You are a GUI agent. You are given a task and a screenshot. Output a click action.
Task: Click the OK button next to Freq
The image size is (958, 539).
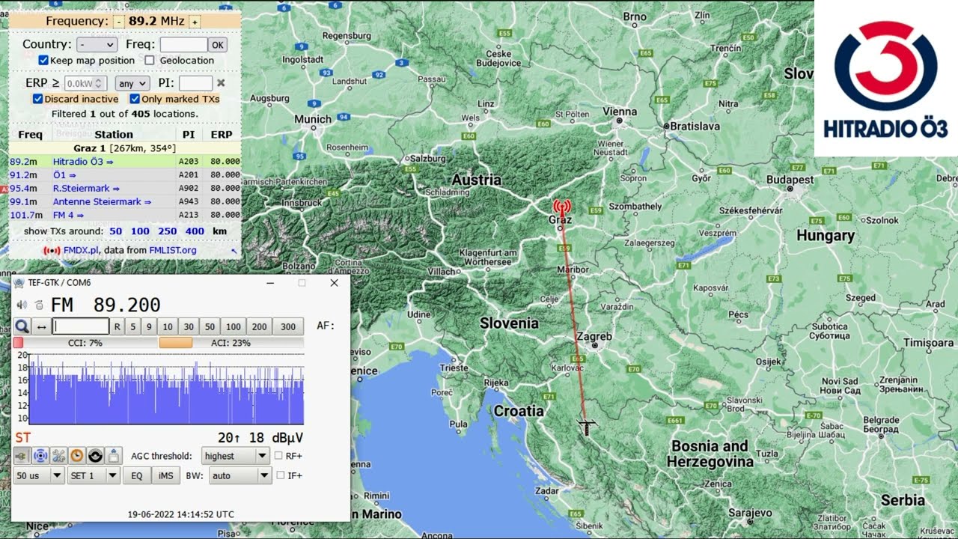click(217, 45)
